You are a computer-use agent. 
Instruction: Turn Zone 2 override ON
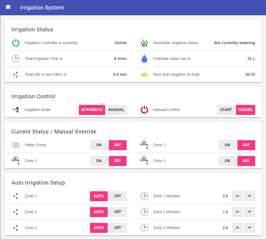tap(99, 161)
